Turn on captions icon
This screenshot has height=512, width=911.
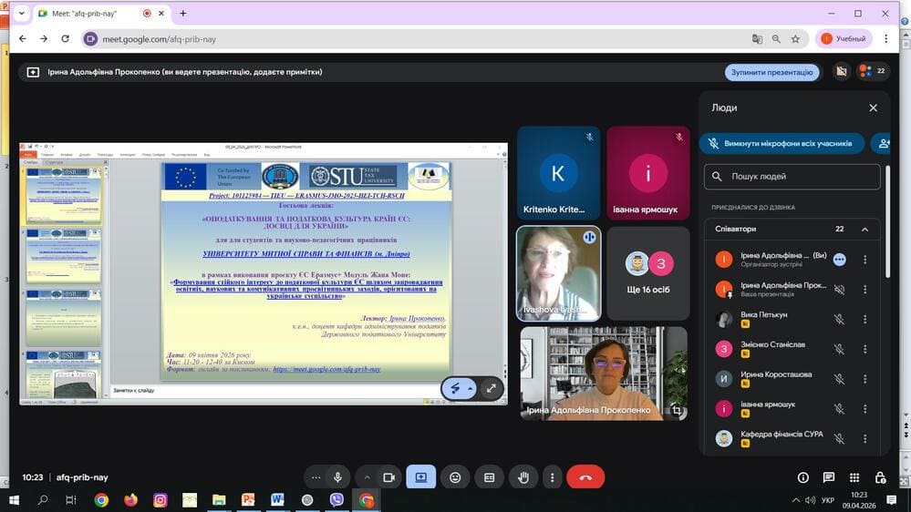490,477
